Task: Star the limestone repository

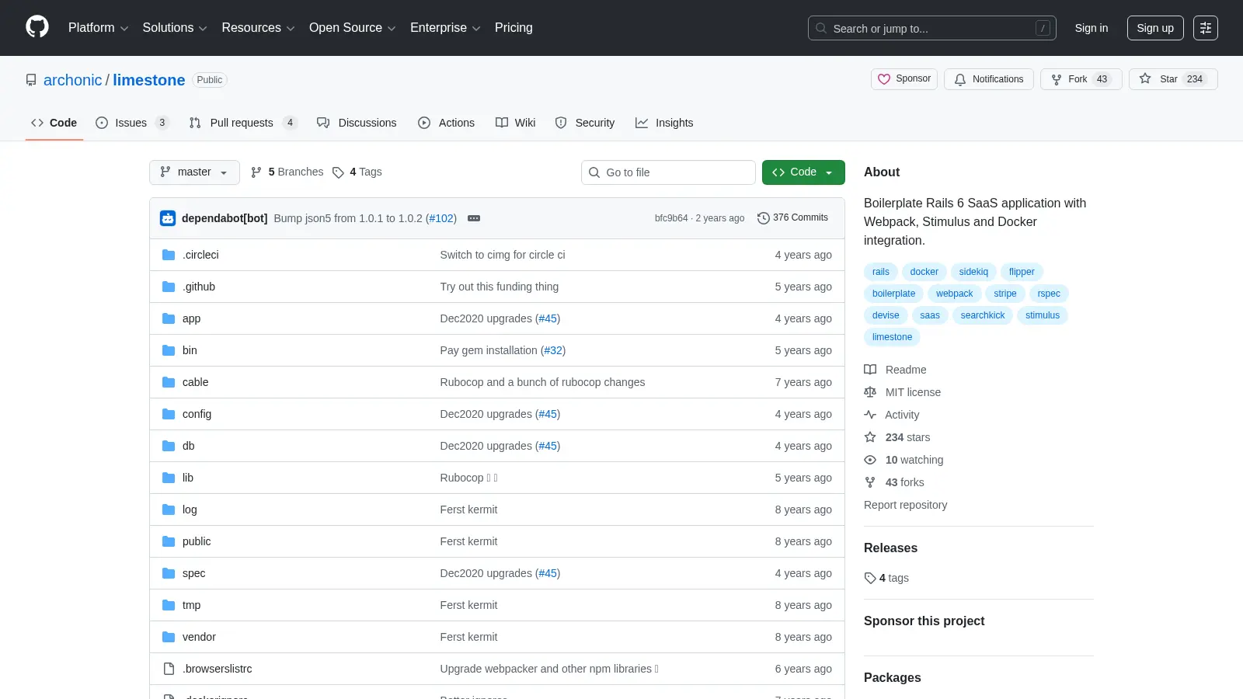Action: (1173, 79)
